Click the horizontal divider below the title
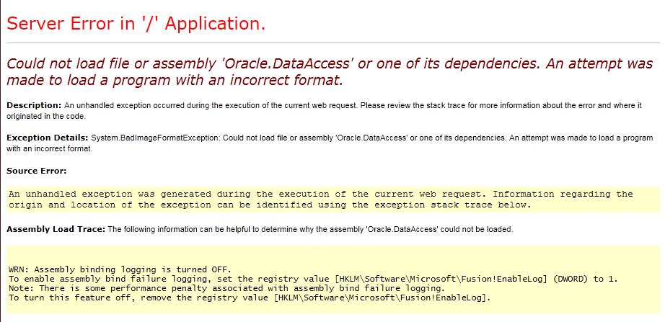This screenshot has width=665, height=322. (333, 43)
